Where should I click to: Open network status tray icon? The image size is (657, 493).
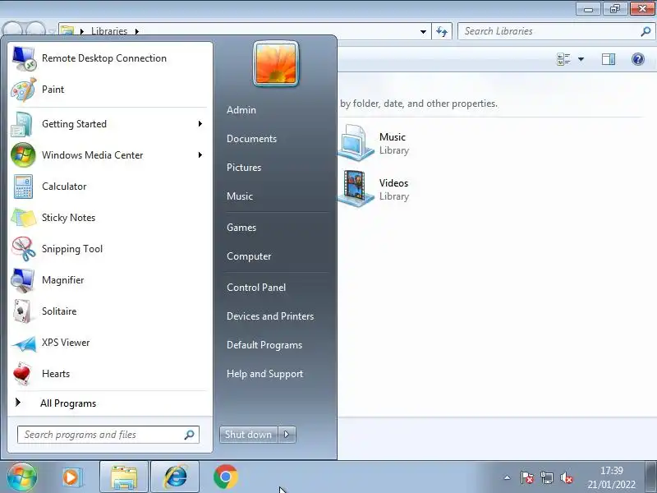tap(546, 477)
